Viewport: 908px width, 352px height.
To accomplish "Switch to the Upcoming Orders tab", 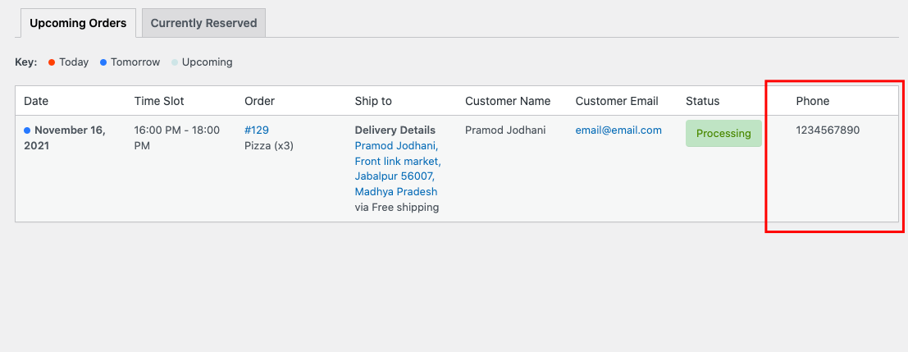I will [78, 23].
